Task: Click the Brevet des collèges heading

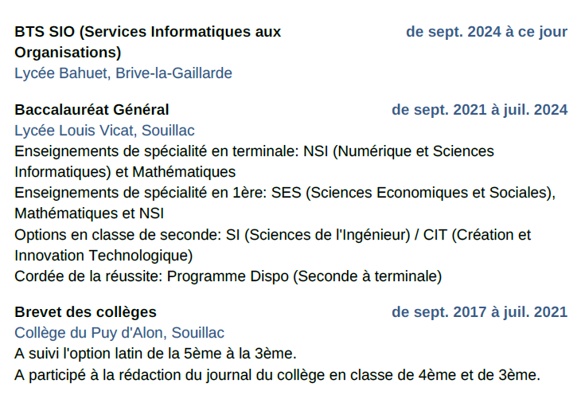Action: pos(85,312)
